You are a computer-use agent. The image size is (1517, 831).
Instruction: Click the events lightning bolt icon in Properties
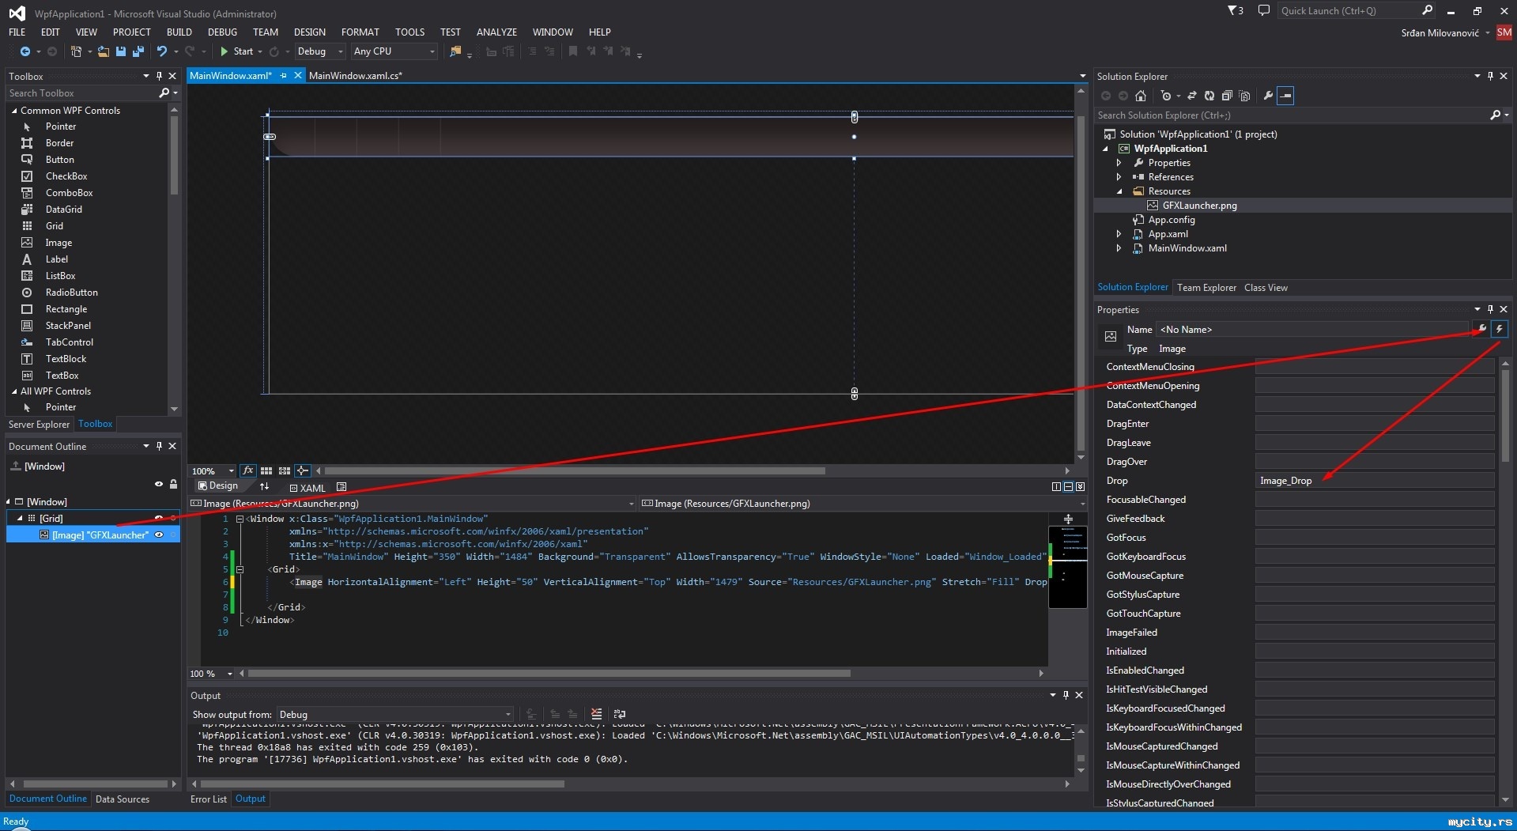tap(1499, 329)
